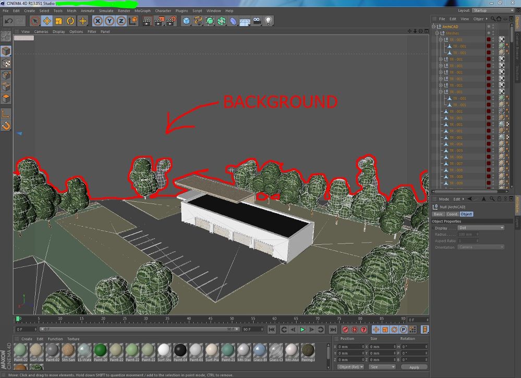Click the Apply button
The image size is (521, 378).
tap(414, 367)
